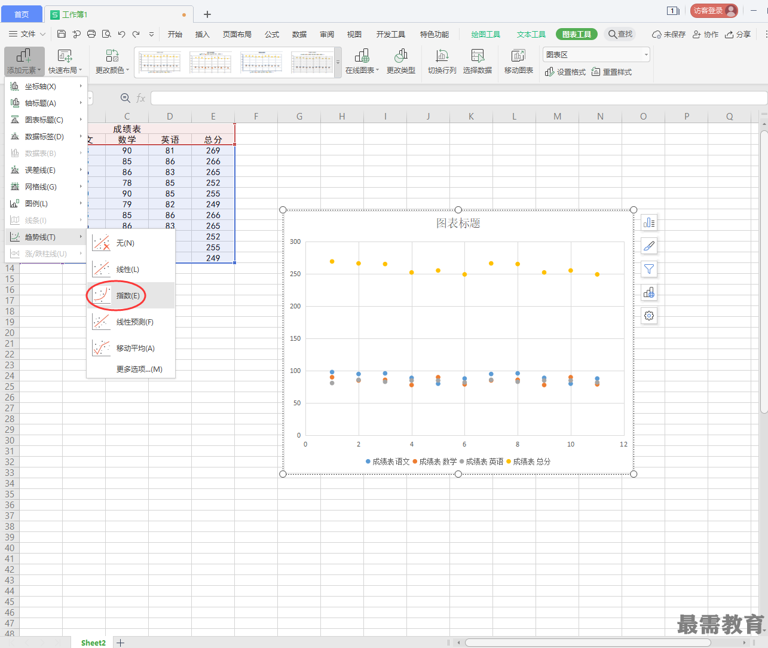Click Select Data (选择数据)
The width and height of the screenshot is (768, 648).
point(477,62)
